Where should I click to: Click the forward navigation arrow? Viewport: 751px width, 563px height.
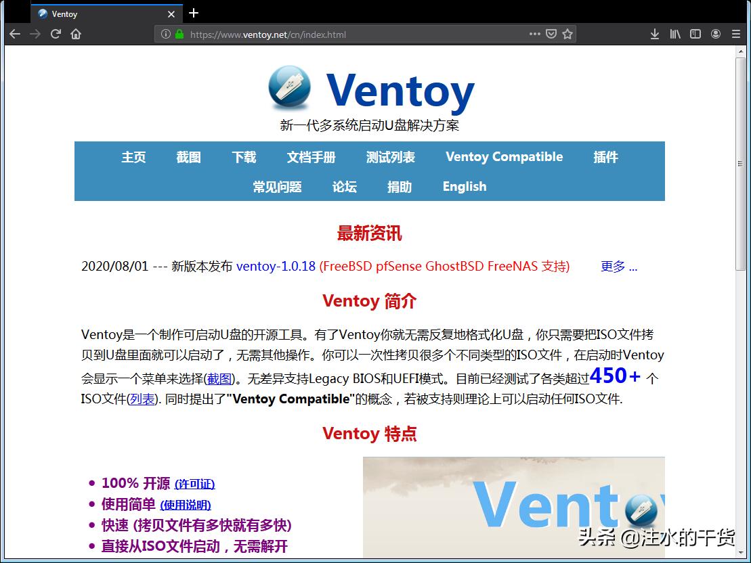tap(35, 34)
